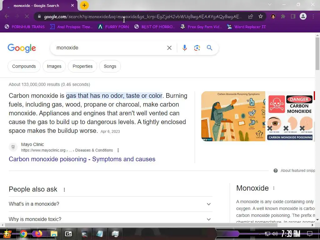The image size is (320, 240).
Task: Launch Firefox from the taskbar
Action: click(x=38, y=233)
